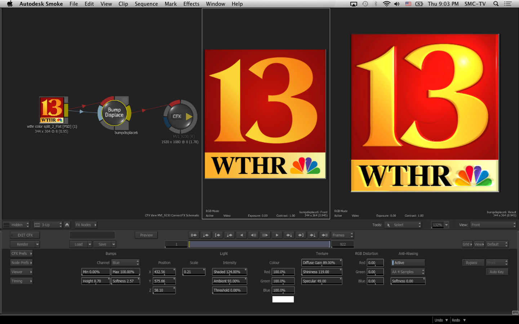
Task: Go to the last frame of the clip
Action: [324, 235]
